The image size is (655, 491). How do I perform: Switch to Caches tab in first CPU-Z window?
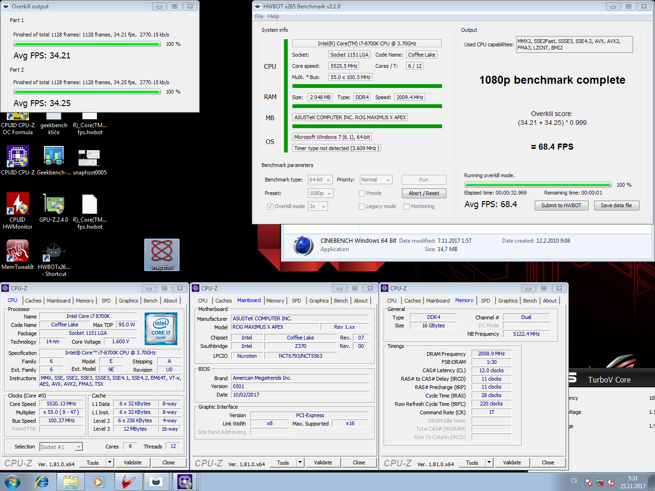pyautogui.click(x=33, y=301)
